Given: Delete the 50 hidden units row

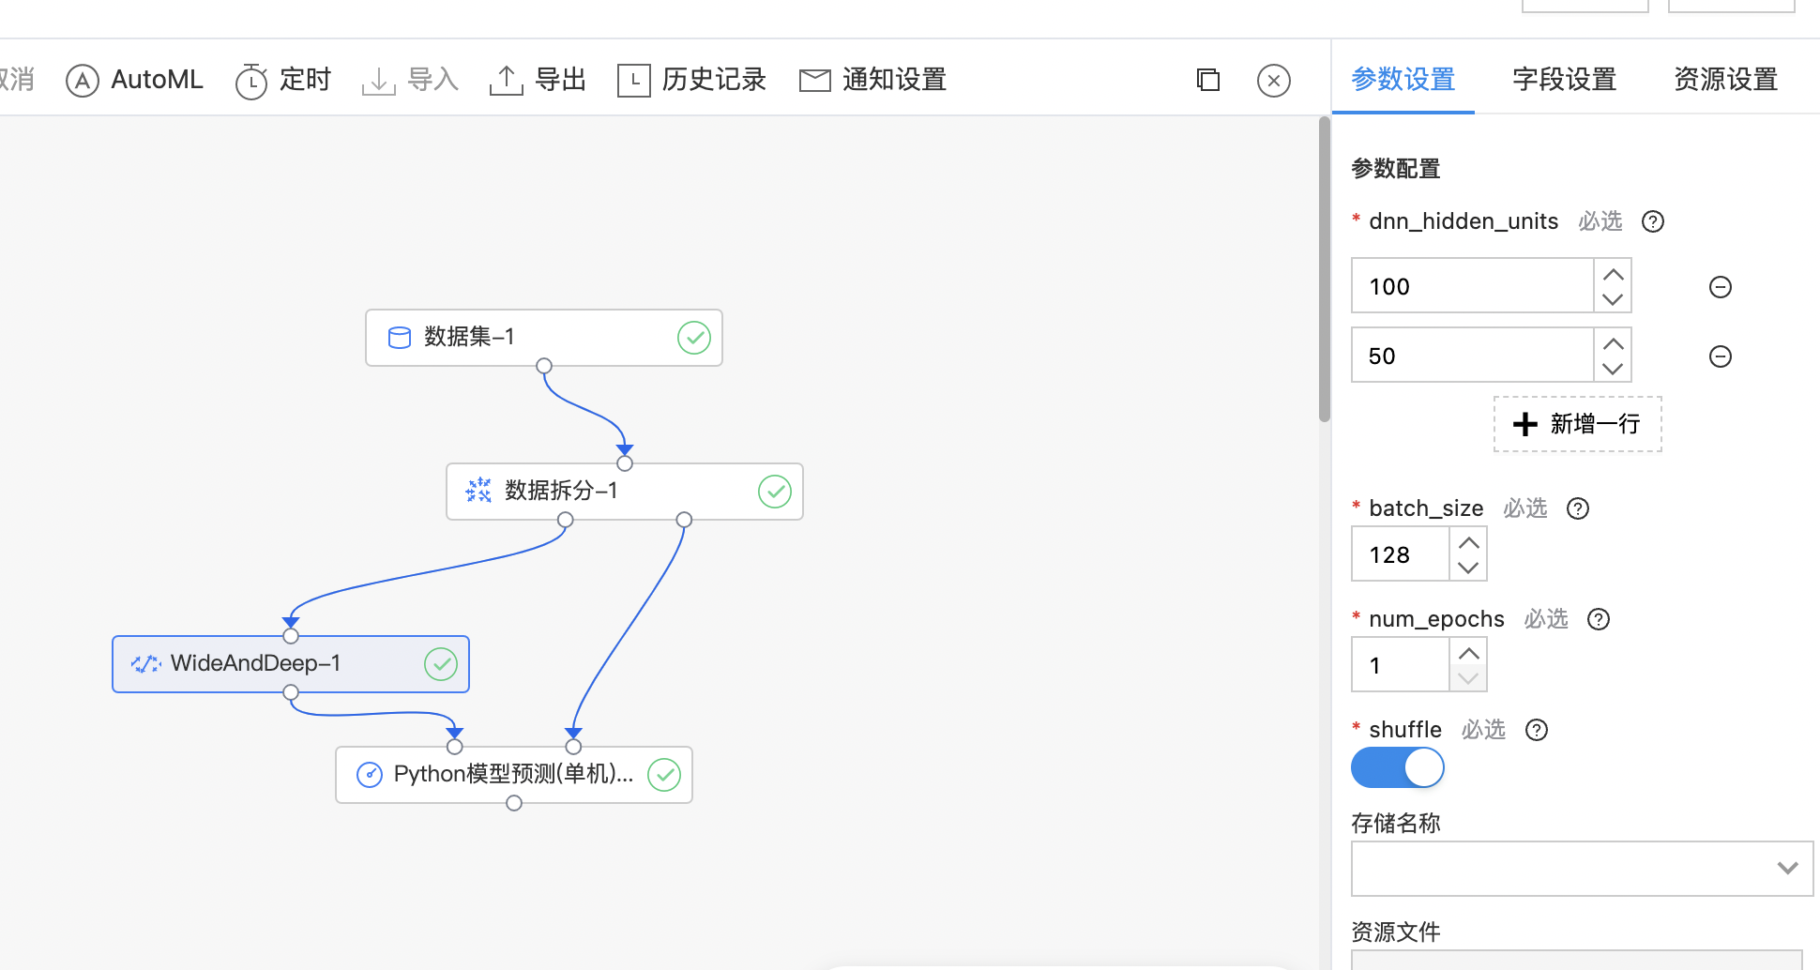Looking at the screenshot, I should click(1720, 356).
